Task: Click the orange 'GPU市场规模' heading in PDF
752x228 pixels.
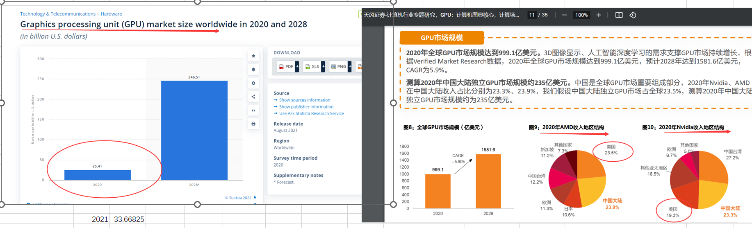Action: point(442,38)
